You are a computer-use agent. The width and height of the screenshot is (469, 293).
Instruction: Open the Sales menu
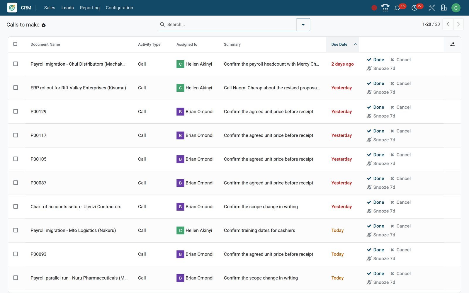[50, 8]
